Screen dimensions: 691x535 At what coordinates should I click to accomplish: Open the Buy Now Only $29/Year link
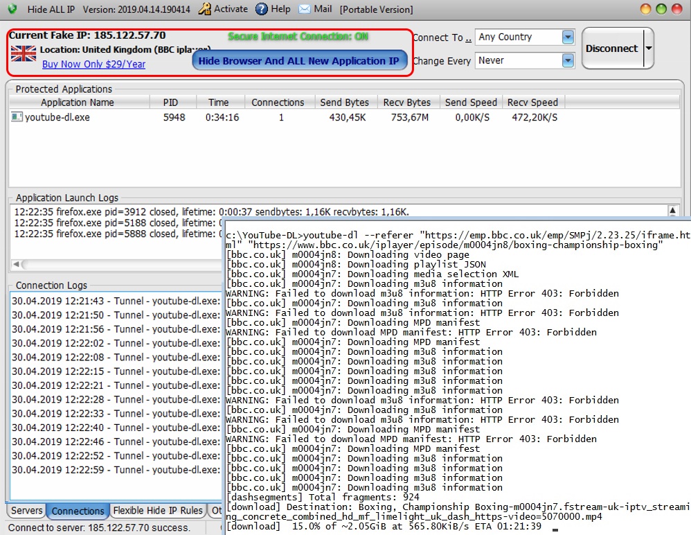point(93,64)
